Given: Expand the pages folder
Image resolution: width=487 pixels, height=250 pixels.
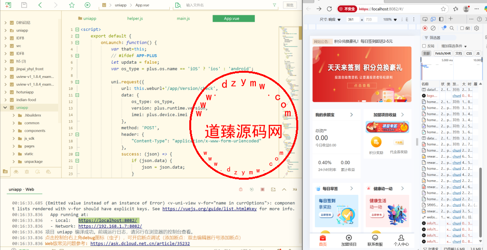Looking at the screenshot, I should point(14,146).
